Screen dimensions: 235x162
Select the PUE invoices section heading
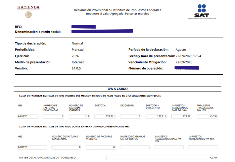pos(90,96)
